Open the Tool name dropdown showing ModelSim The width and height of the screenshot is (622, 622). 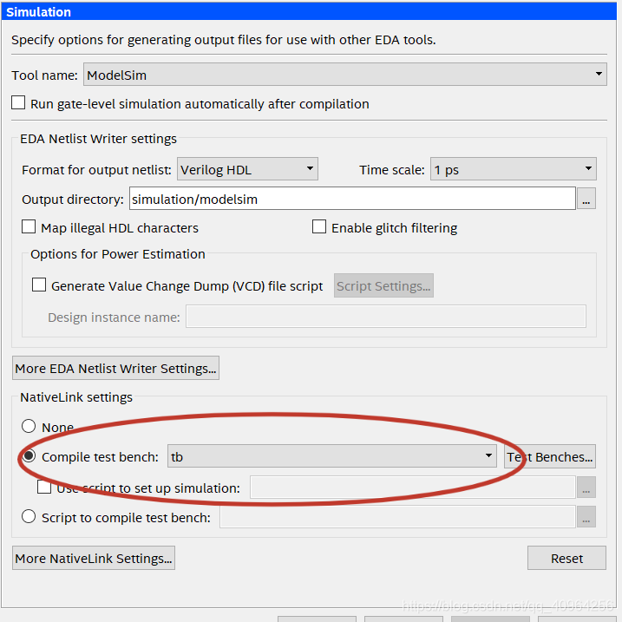344,75
